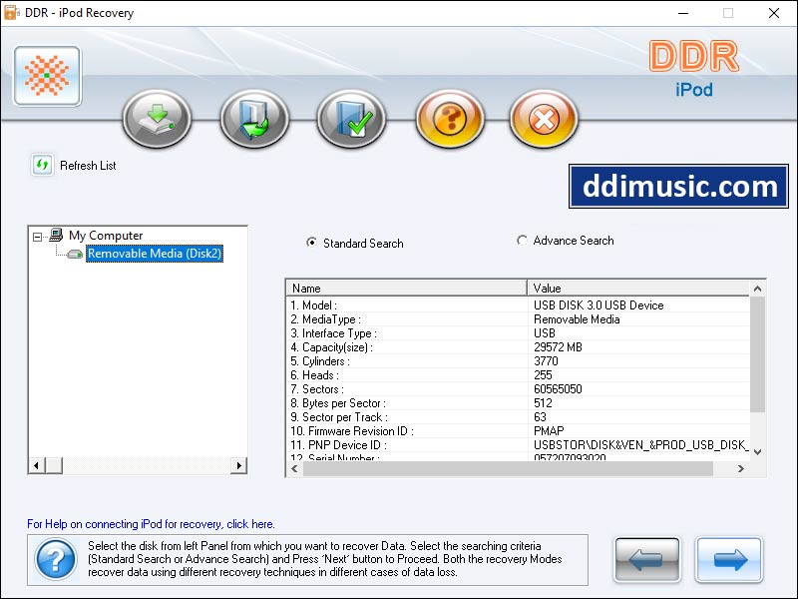798x599 pixels.
Task: Open the book-with-checkmark toolbar icon
Action: coord(351,119)
